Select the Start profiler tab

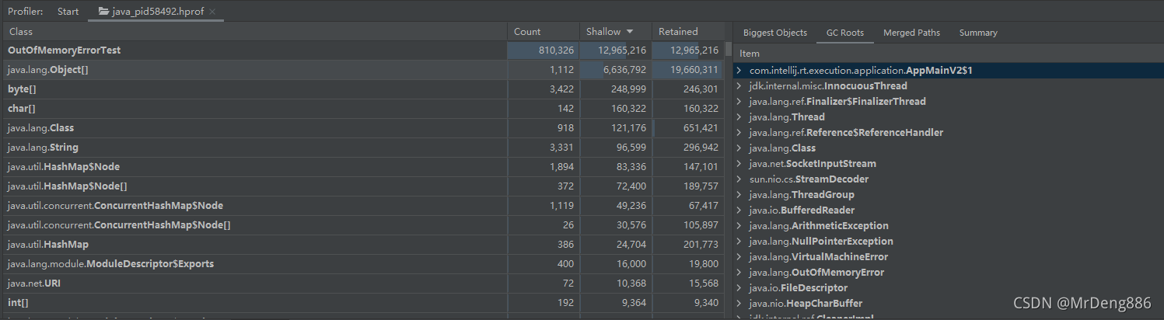(68, 12)
